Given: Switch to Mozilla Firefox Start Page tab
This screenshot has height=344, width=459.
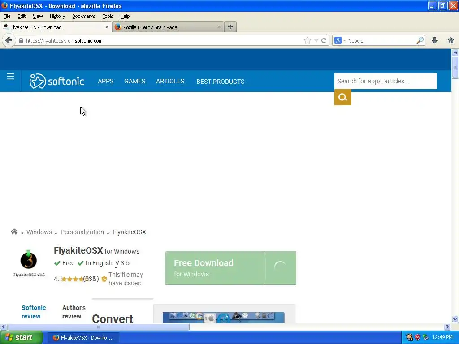Looking at the screenshot, I should pyautogui.click(x=168, y=27).
